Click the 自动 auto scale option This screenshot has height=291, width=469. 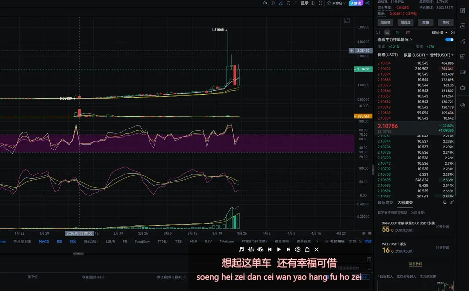[368, 241]
